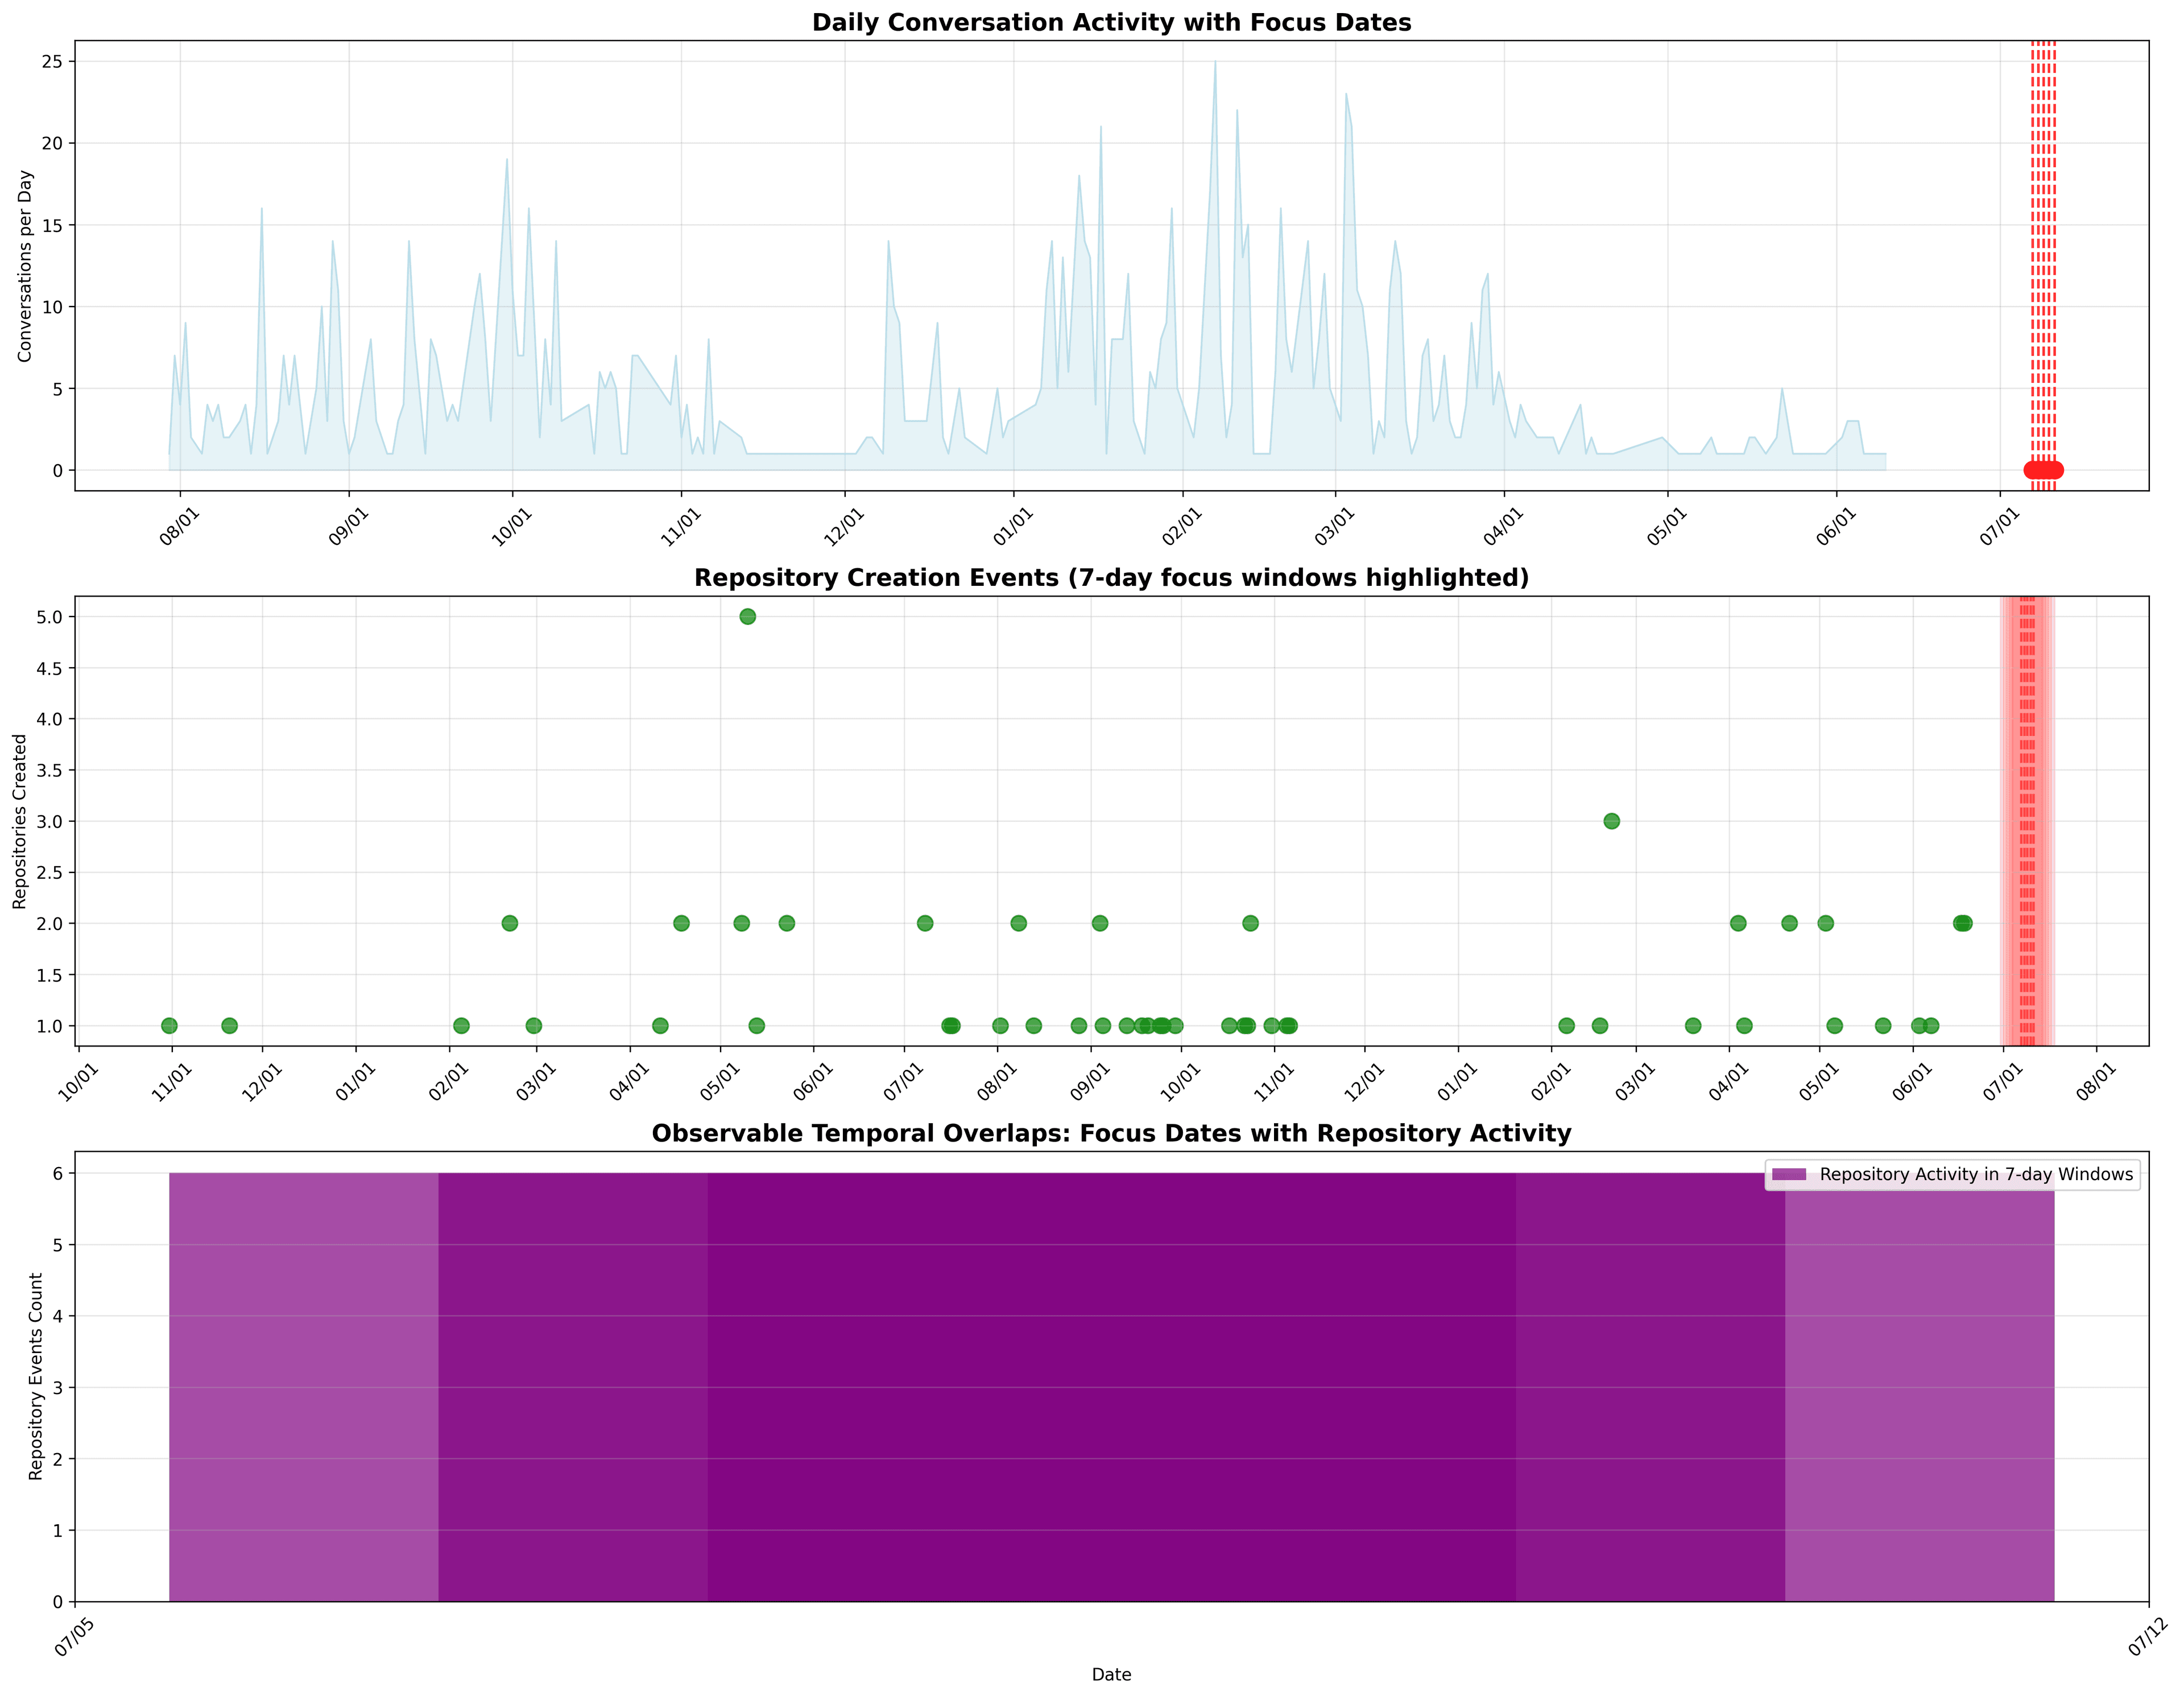Click the conversation peak reaching 25

[1215, 62]
